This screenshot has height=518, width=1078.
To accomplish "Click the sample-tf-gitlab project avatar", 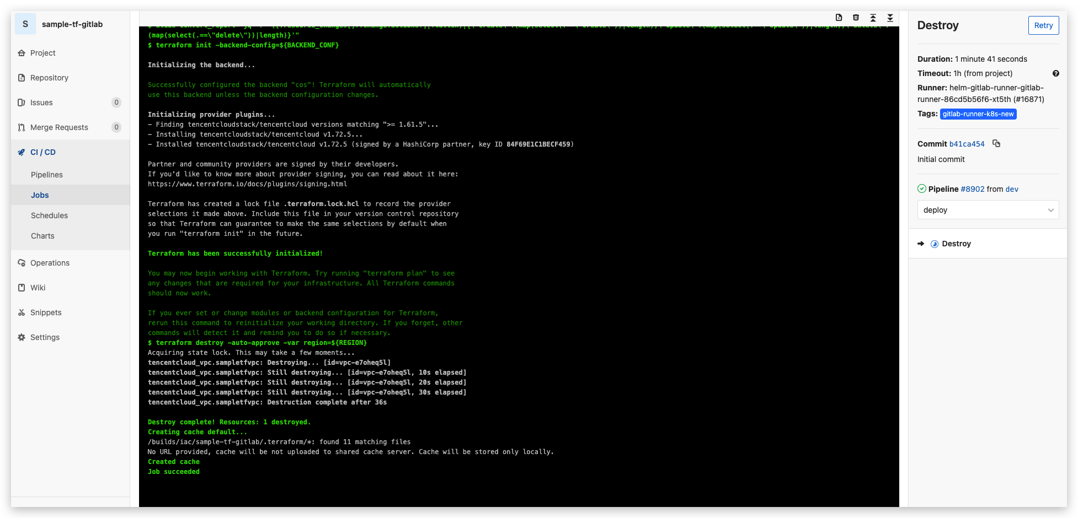I will point(25,24).
